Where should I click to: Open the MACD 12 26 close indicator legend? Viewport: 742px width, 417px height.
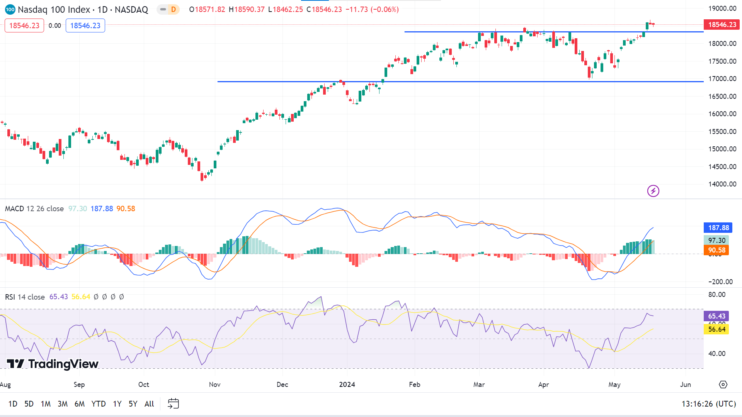(34, 208)
